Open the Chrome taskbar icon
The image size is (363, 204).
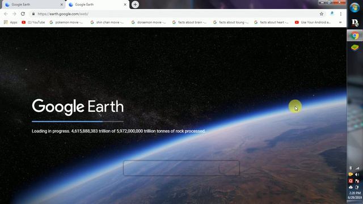tap(354, 36)
